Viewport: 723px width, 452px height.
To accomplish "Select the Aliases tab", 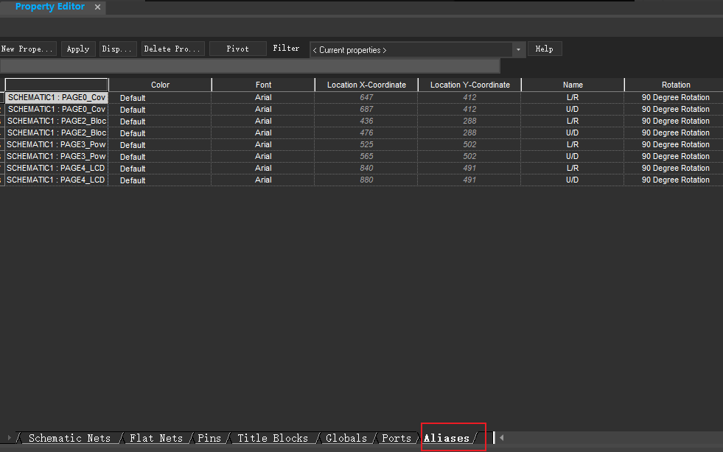I will pyautogui.click(x=447, y=438).
